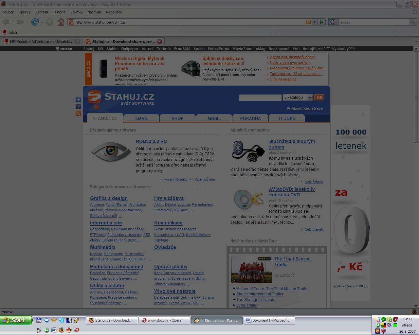The image size is (419, 335).
Task: Click the Winamp quick launch icon
Action: pyautogui.click(x=77, y=320)
